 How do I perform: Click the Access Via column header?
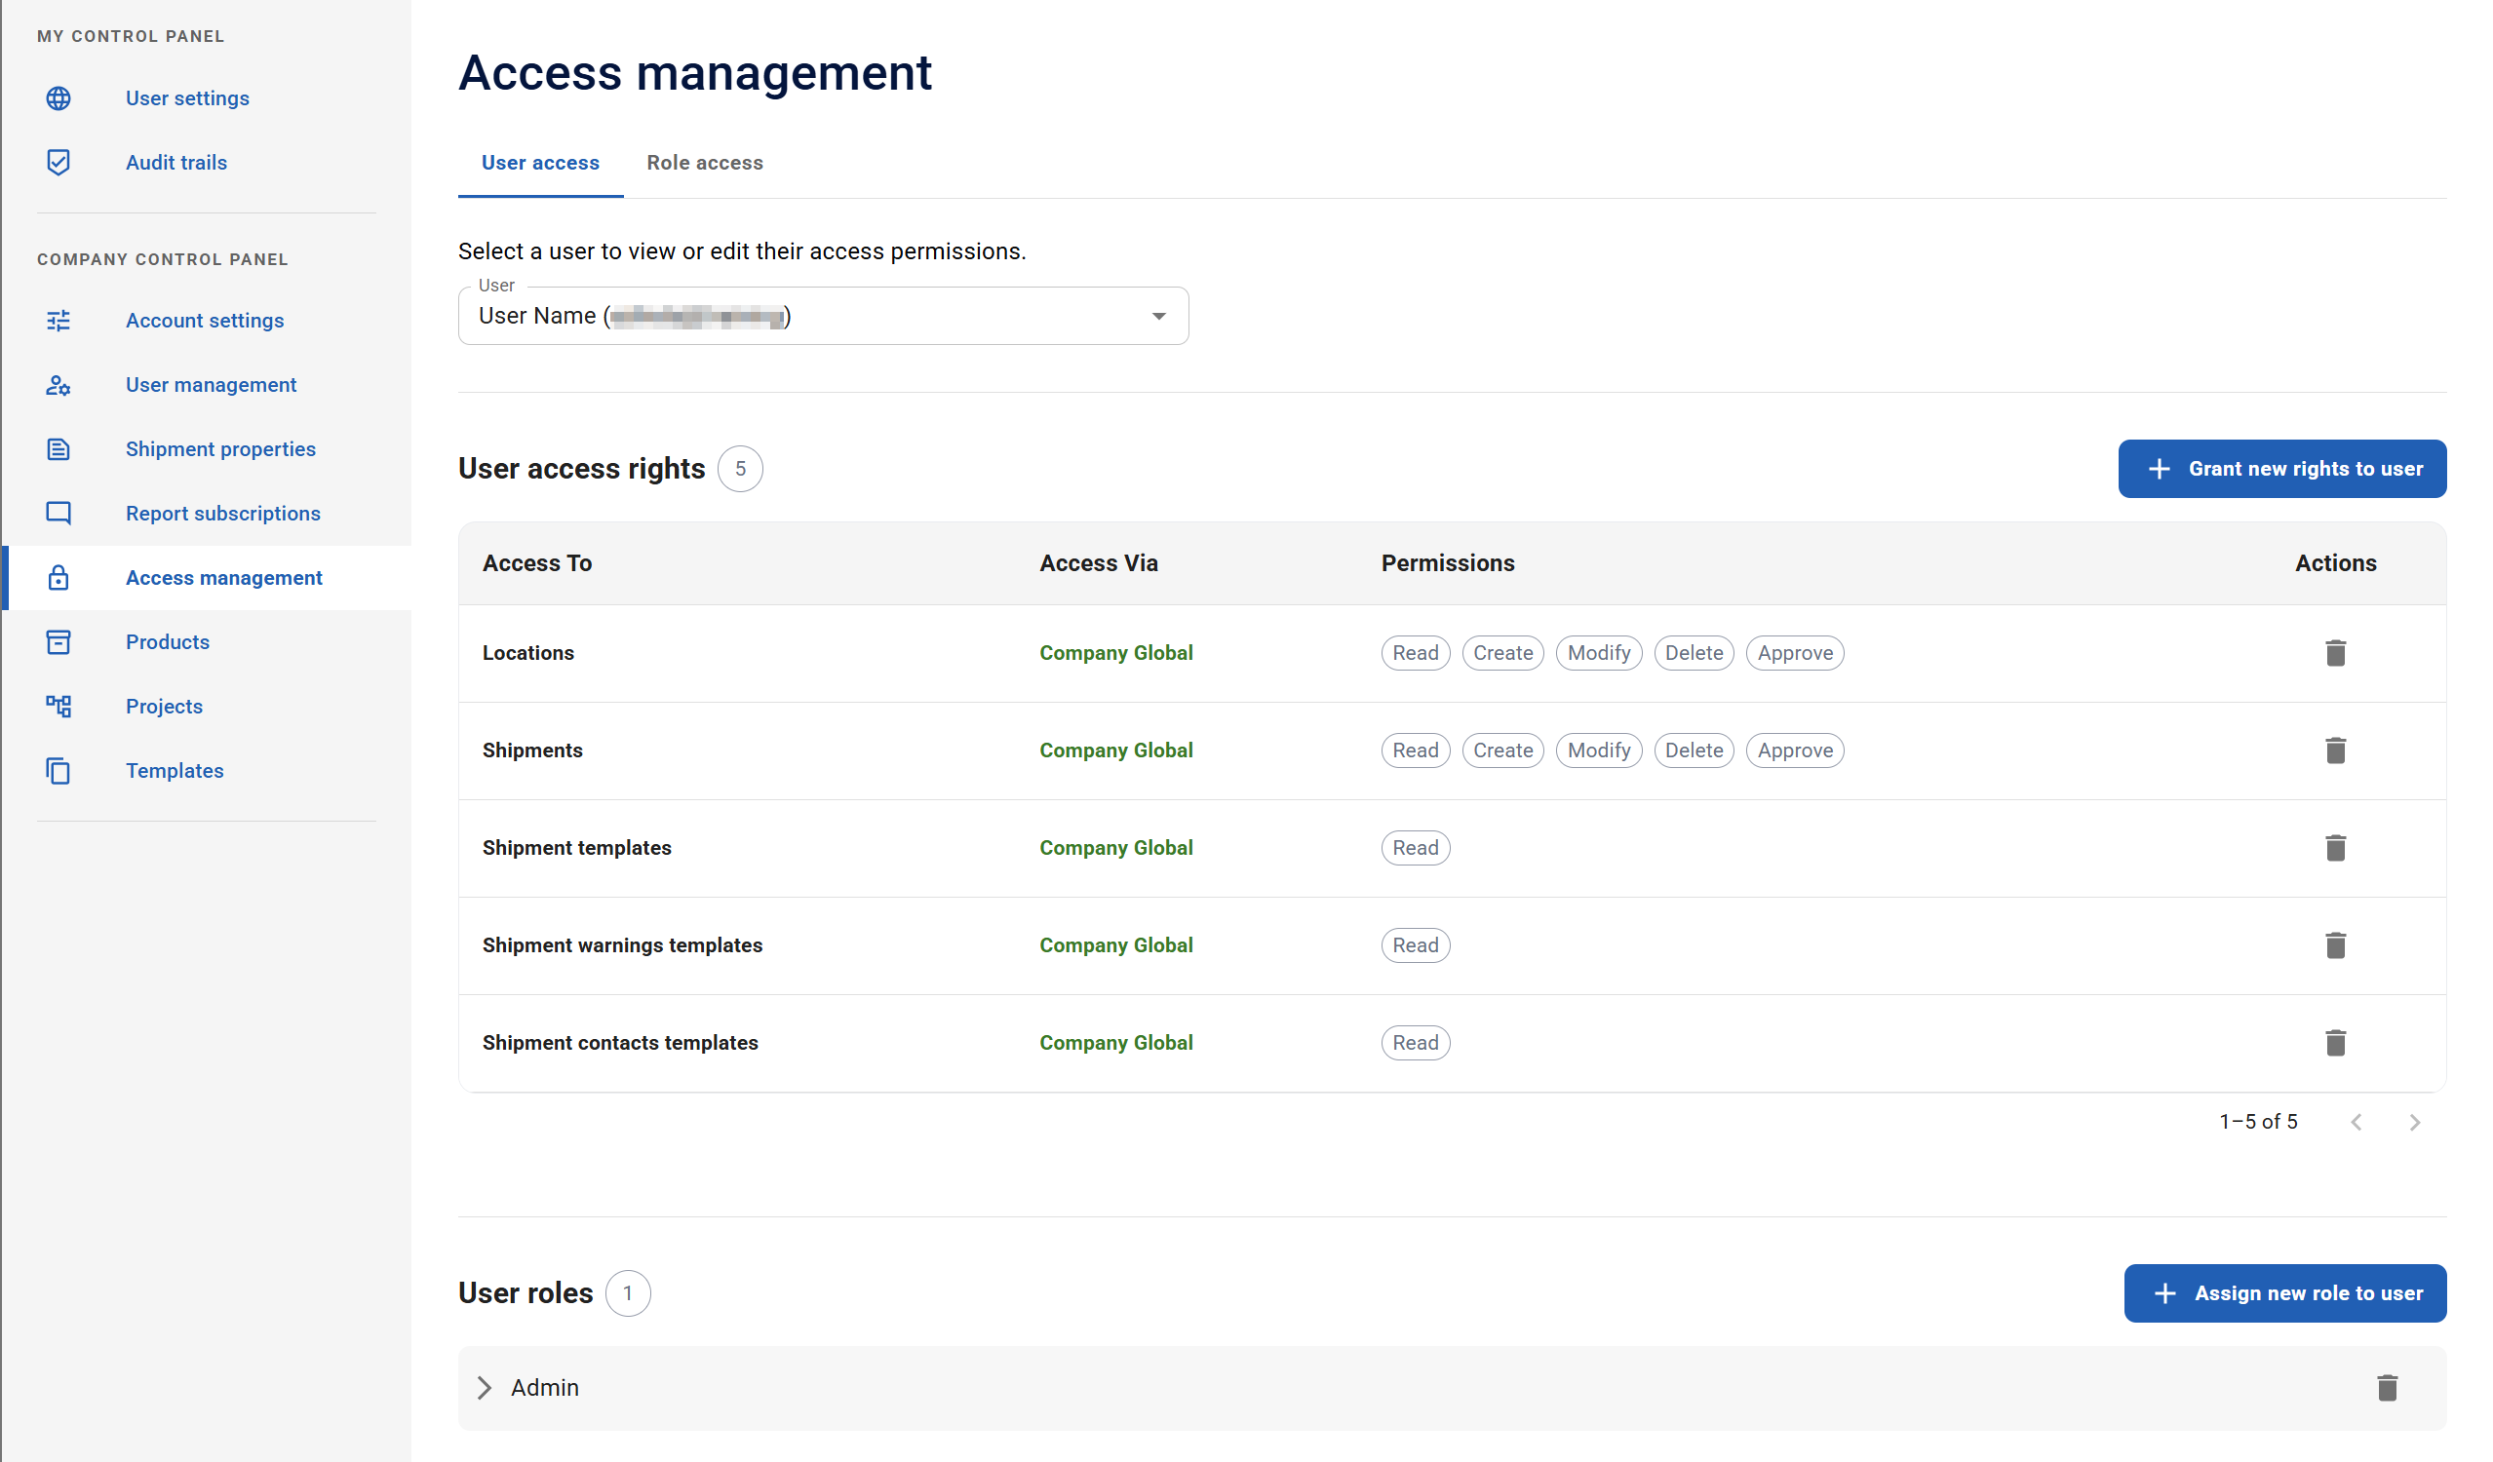pos(1098,562)
